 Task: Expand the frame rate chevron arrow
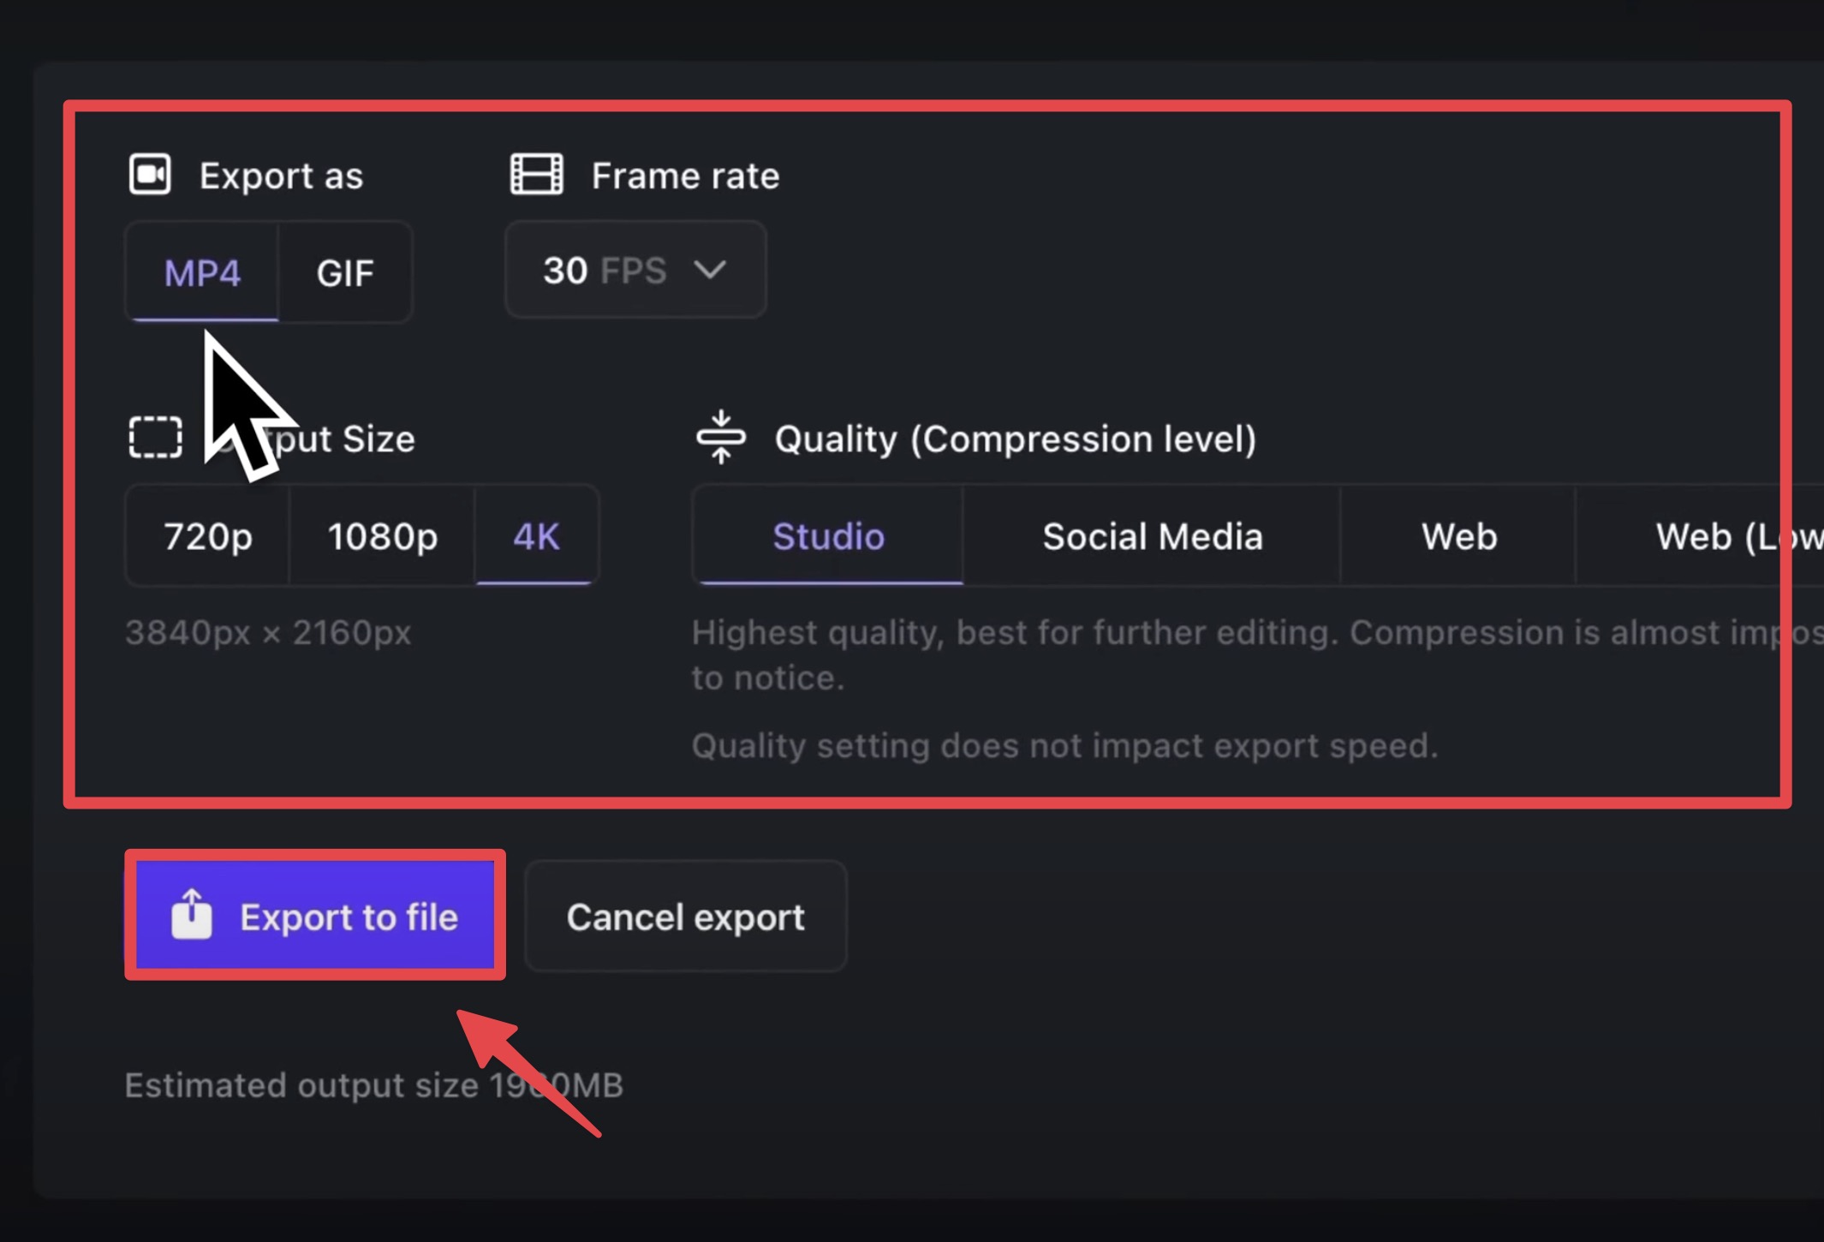tap(710, 271)
